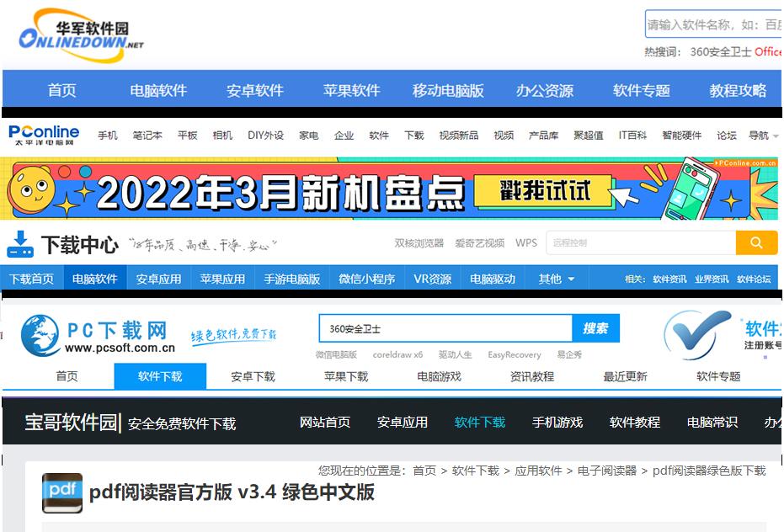This screenshot has height=532, width=784.
Task: Select 最近更新 tab on PC下载网
Action: pos(625,376)
